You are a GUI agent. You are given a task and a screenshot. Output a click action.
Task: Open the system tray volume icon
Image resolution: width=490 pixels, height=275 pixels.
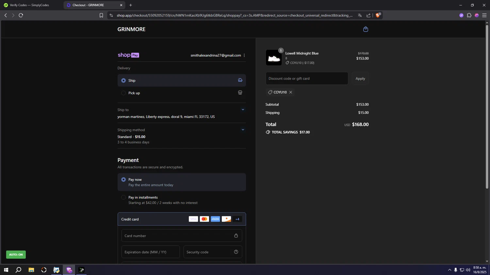coord(468,270)
